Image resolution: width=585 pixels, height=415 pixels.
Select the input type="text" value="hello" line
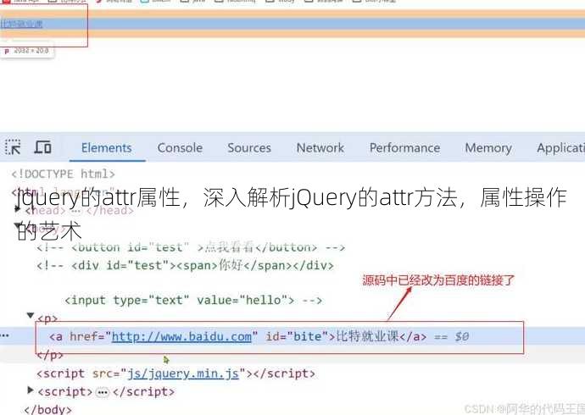click(193, 301)
